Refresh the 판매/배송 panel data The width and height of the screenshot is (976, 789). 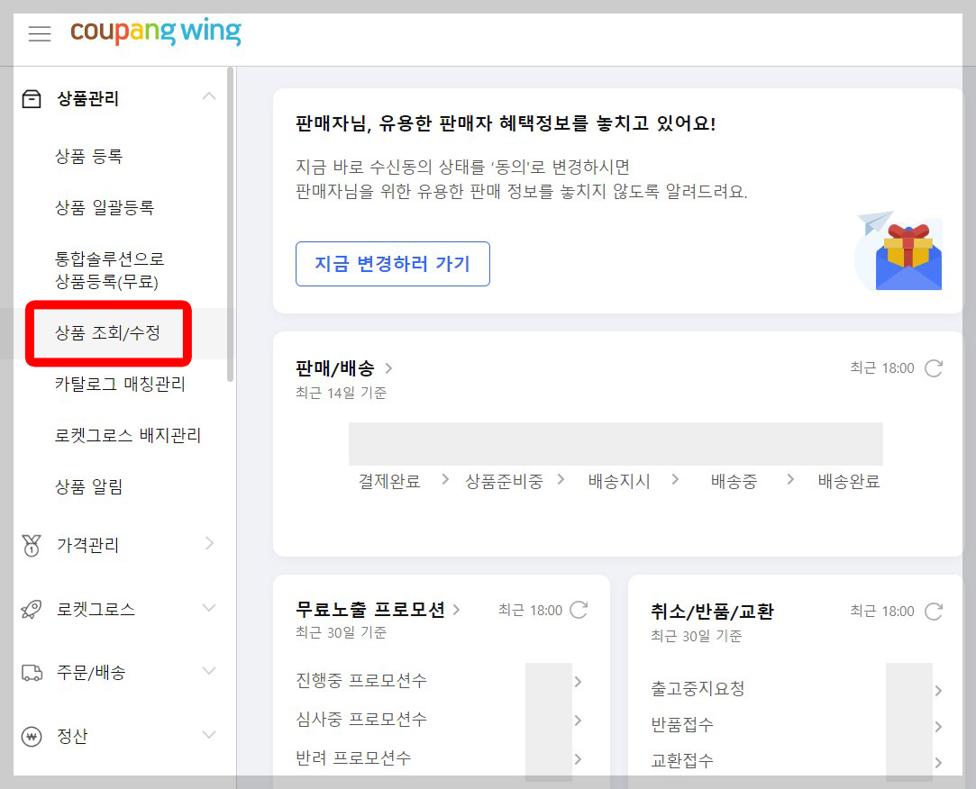coord(935,367)
